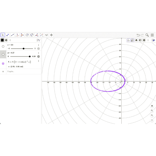Select the Ellipse conic tool
The height and width of the screenshot is (156, 156).
pos(32,35)
